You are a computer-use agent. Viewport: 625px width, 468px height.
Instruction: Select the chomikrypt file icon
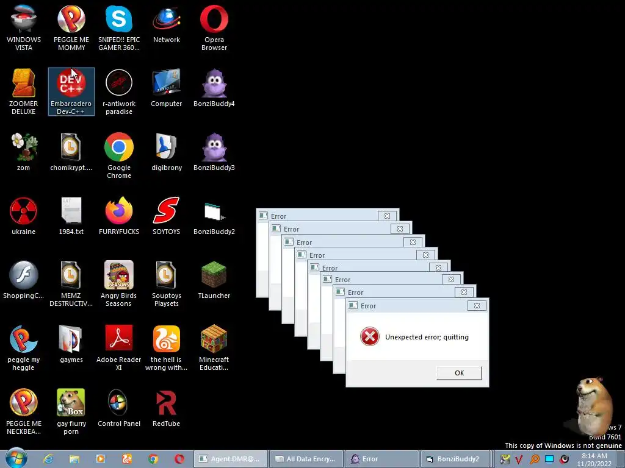pos(71,152)
